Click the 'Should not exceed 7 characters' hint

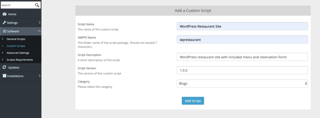[x=117, y=45]
